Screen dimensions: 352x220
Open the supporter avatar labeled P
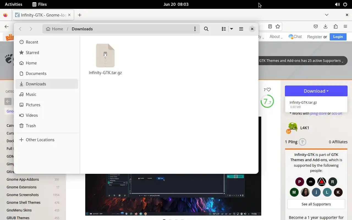(x=300, y=182)
